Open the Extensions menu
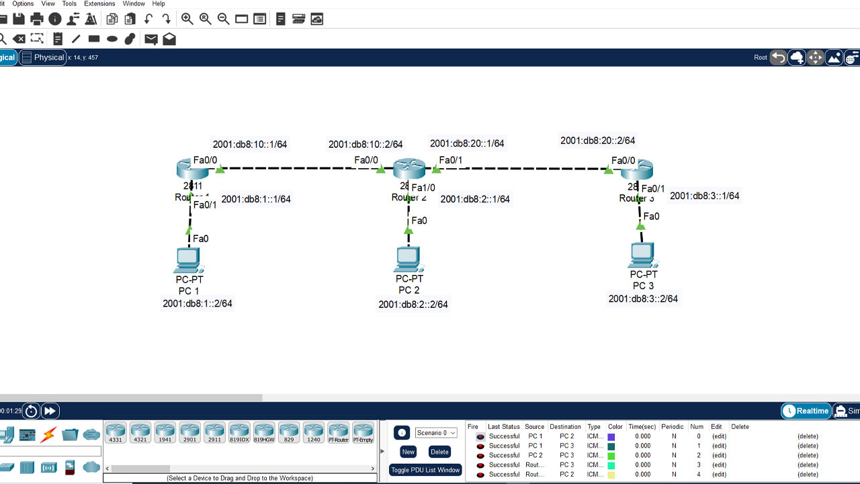860x484 pixels. [99, 4]
